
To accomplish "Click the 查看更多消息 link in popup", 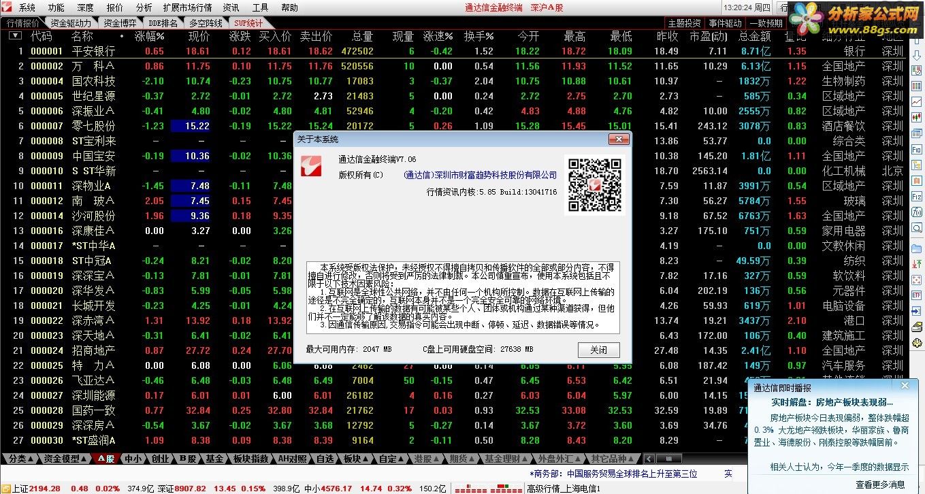I will [880, 484].
